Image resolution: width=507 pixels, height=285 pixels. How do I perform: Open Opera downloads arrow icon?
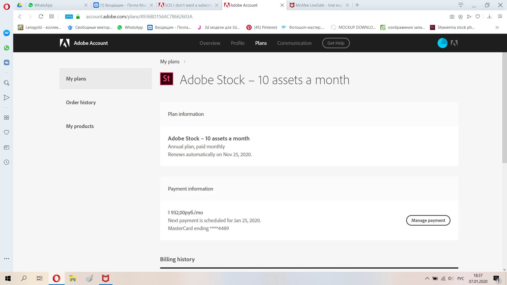[489, 17]
